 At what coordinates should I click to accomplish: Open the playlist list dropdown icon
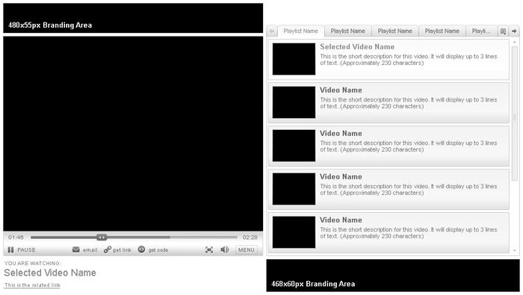[x=504, y=31]
